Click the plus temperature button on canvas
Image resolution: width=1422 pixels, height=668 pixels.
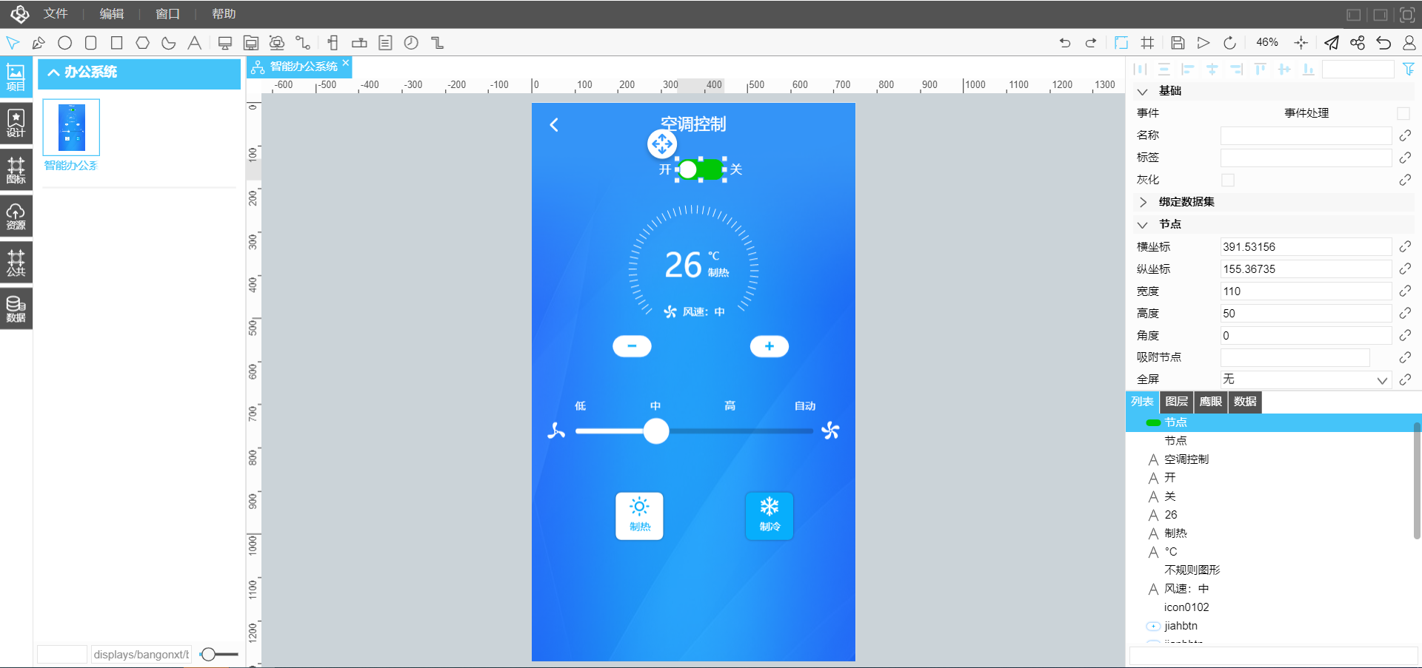tap(770, 346)
